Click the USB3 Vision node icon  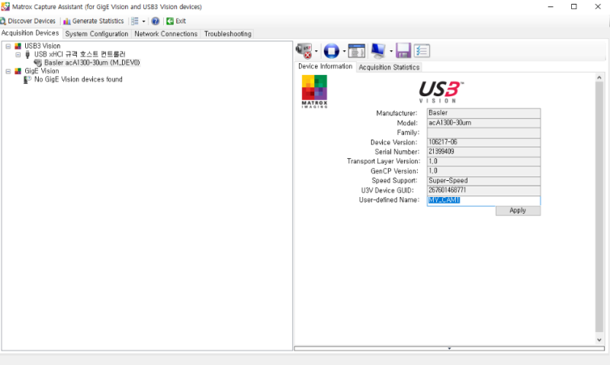pos(18,46)
